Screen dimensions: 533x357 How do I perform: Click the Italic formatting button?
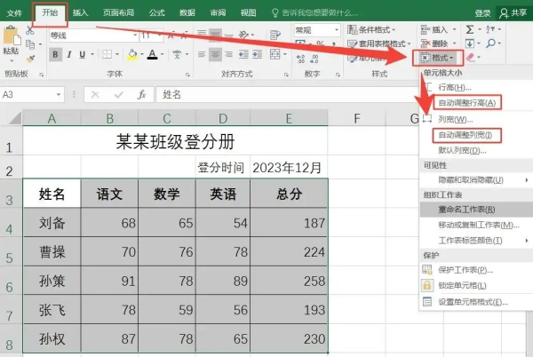coord(70,54)
